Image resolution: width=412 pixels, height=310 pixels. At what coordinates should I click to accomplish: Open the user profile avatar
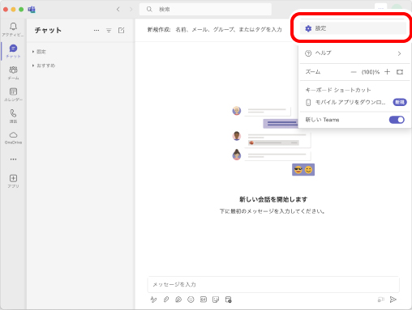tap(397, 8)
